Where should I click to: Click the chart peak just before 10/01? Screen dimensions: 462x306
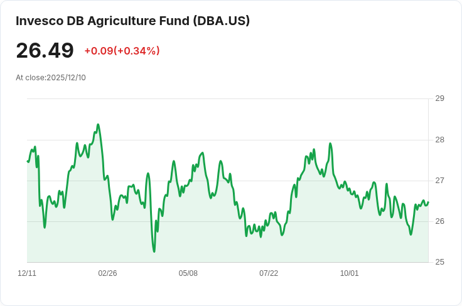point(330,144)
